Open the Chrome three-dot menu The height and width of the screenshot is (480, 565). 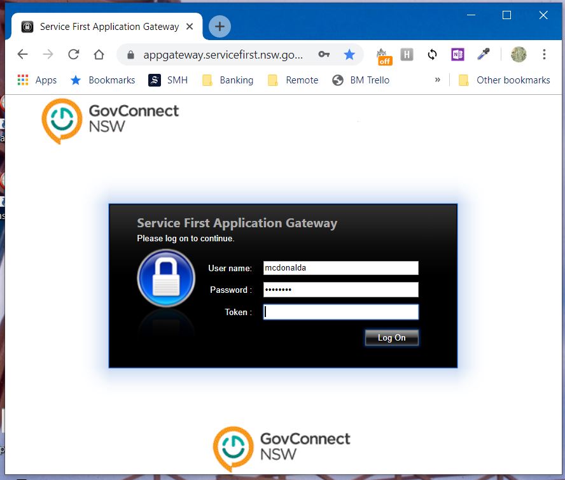[x=544, y=55]
